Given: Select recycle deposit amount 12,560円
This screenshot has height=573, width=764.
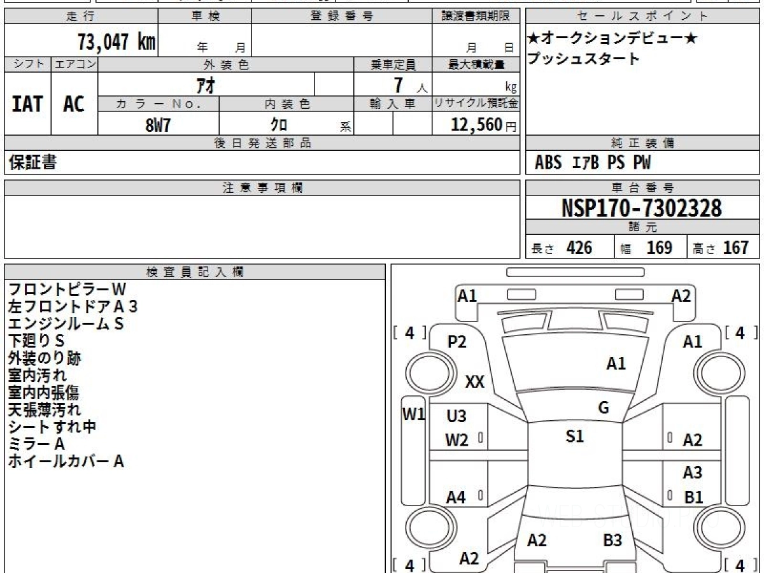Looking at the screenshot, I should pos(484,125).
